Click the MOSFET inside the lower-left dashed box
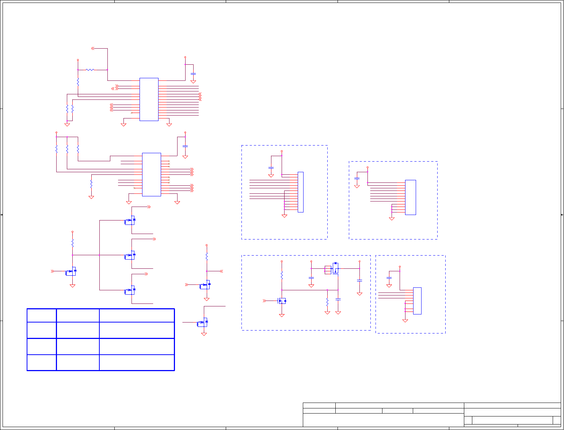This screenshot has width=564, height=430. pos(282,301)
